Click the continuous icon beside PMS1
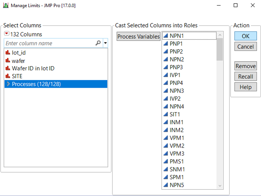Viewport: 261px width, 196px height. coord(166,161)
